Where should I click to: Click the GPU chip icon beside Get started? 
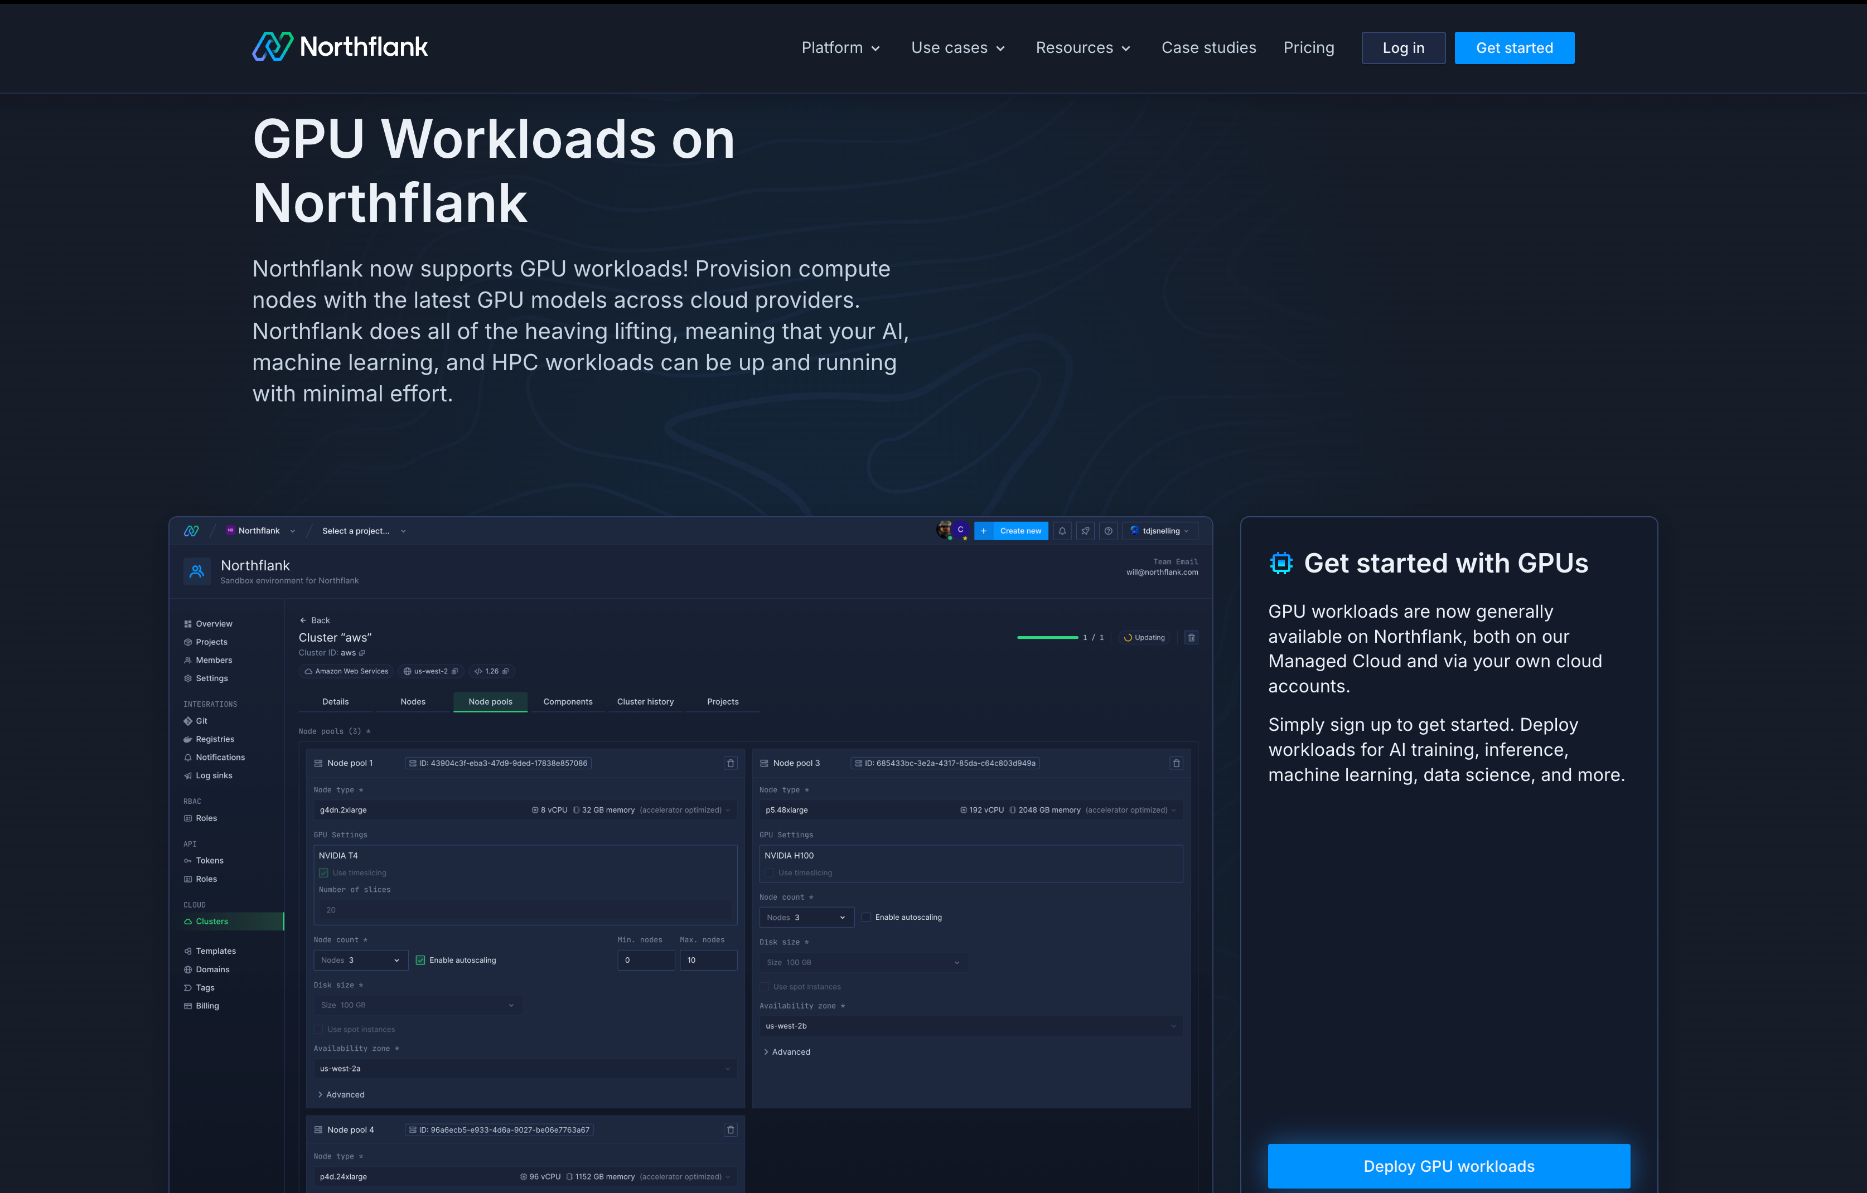(1281, 563)
